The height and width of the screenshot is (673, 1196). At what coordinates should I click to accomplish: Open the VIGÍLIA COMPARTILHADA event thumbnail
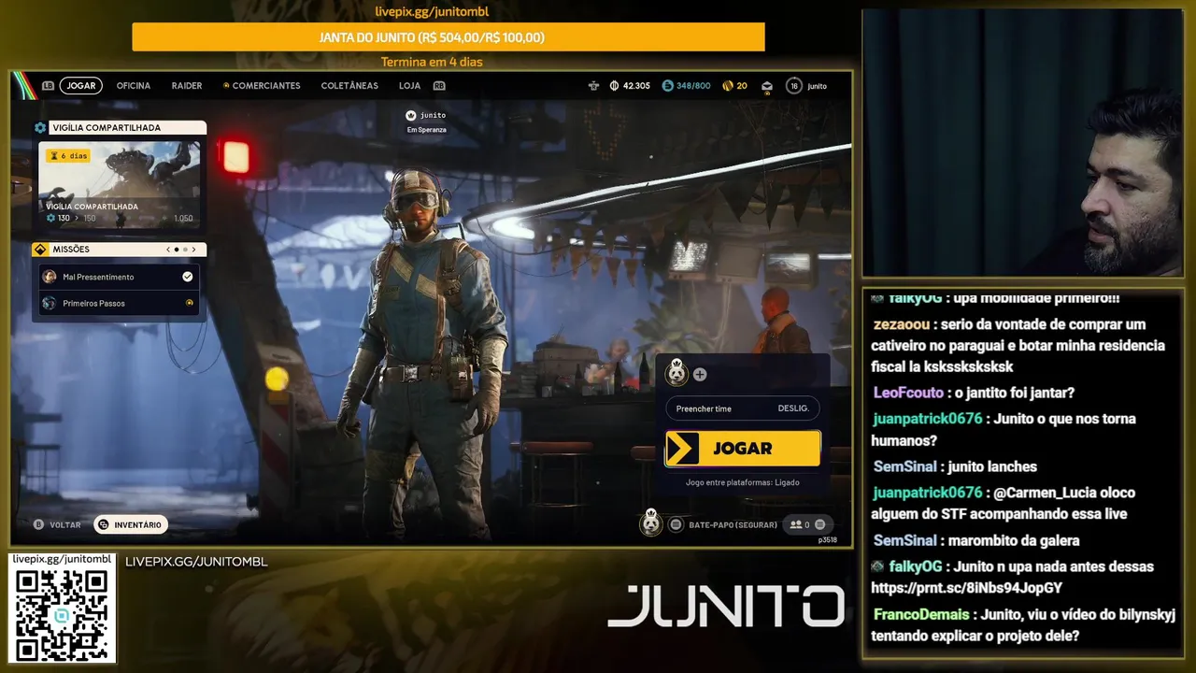119,185
